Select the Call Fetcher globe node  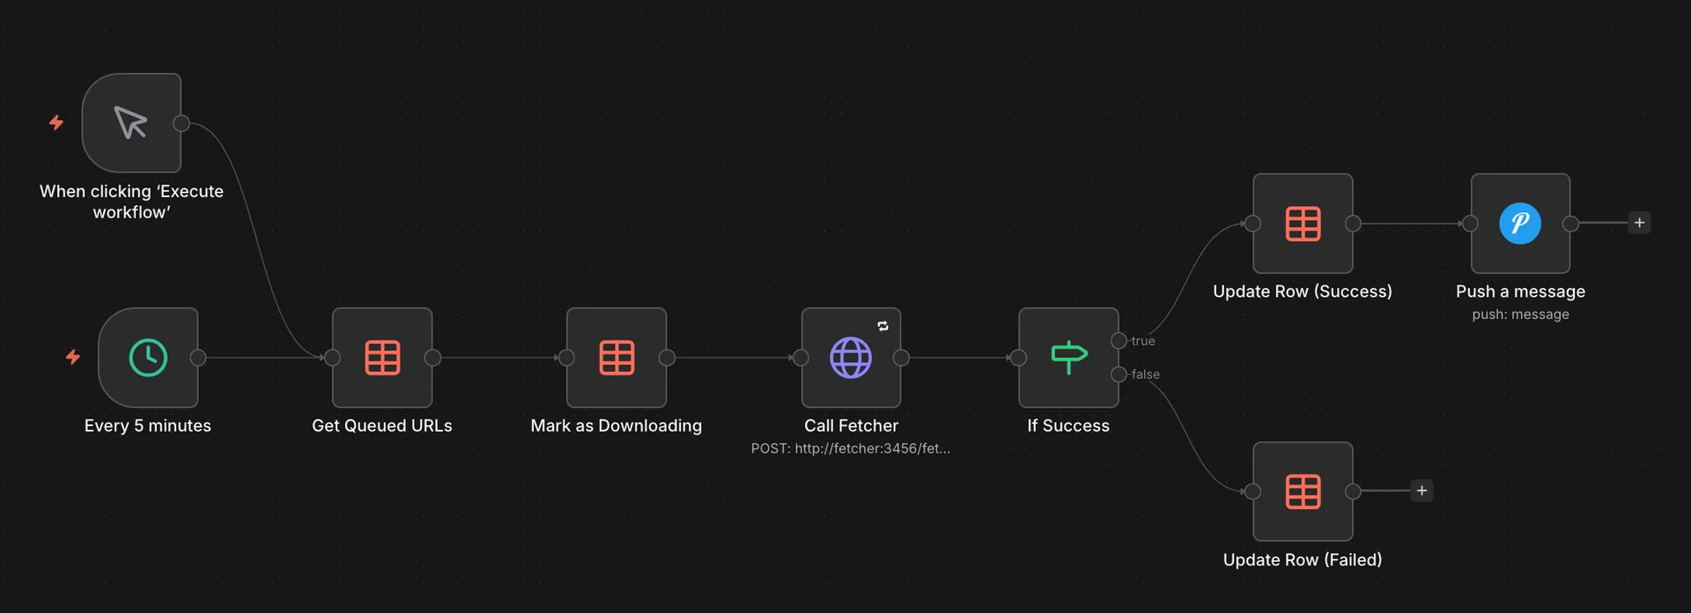(x=851, y=358)
